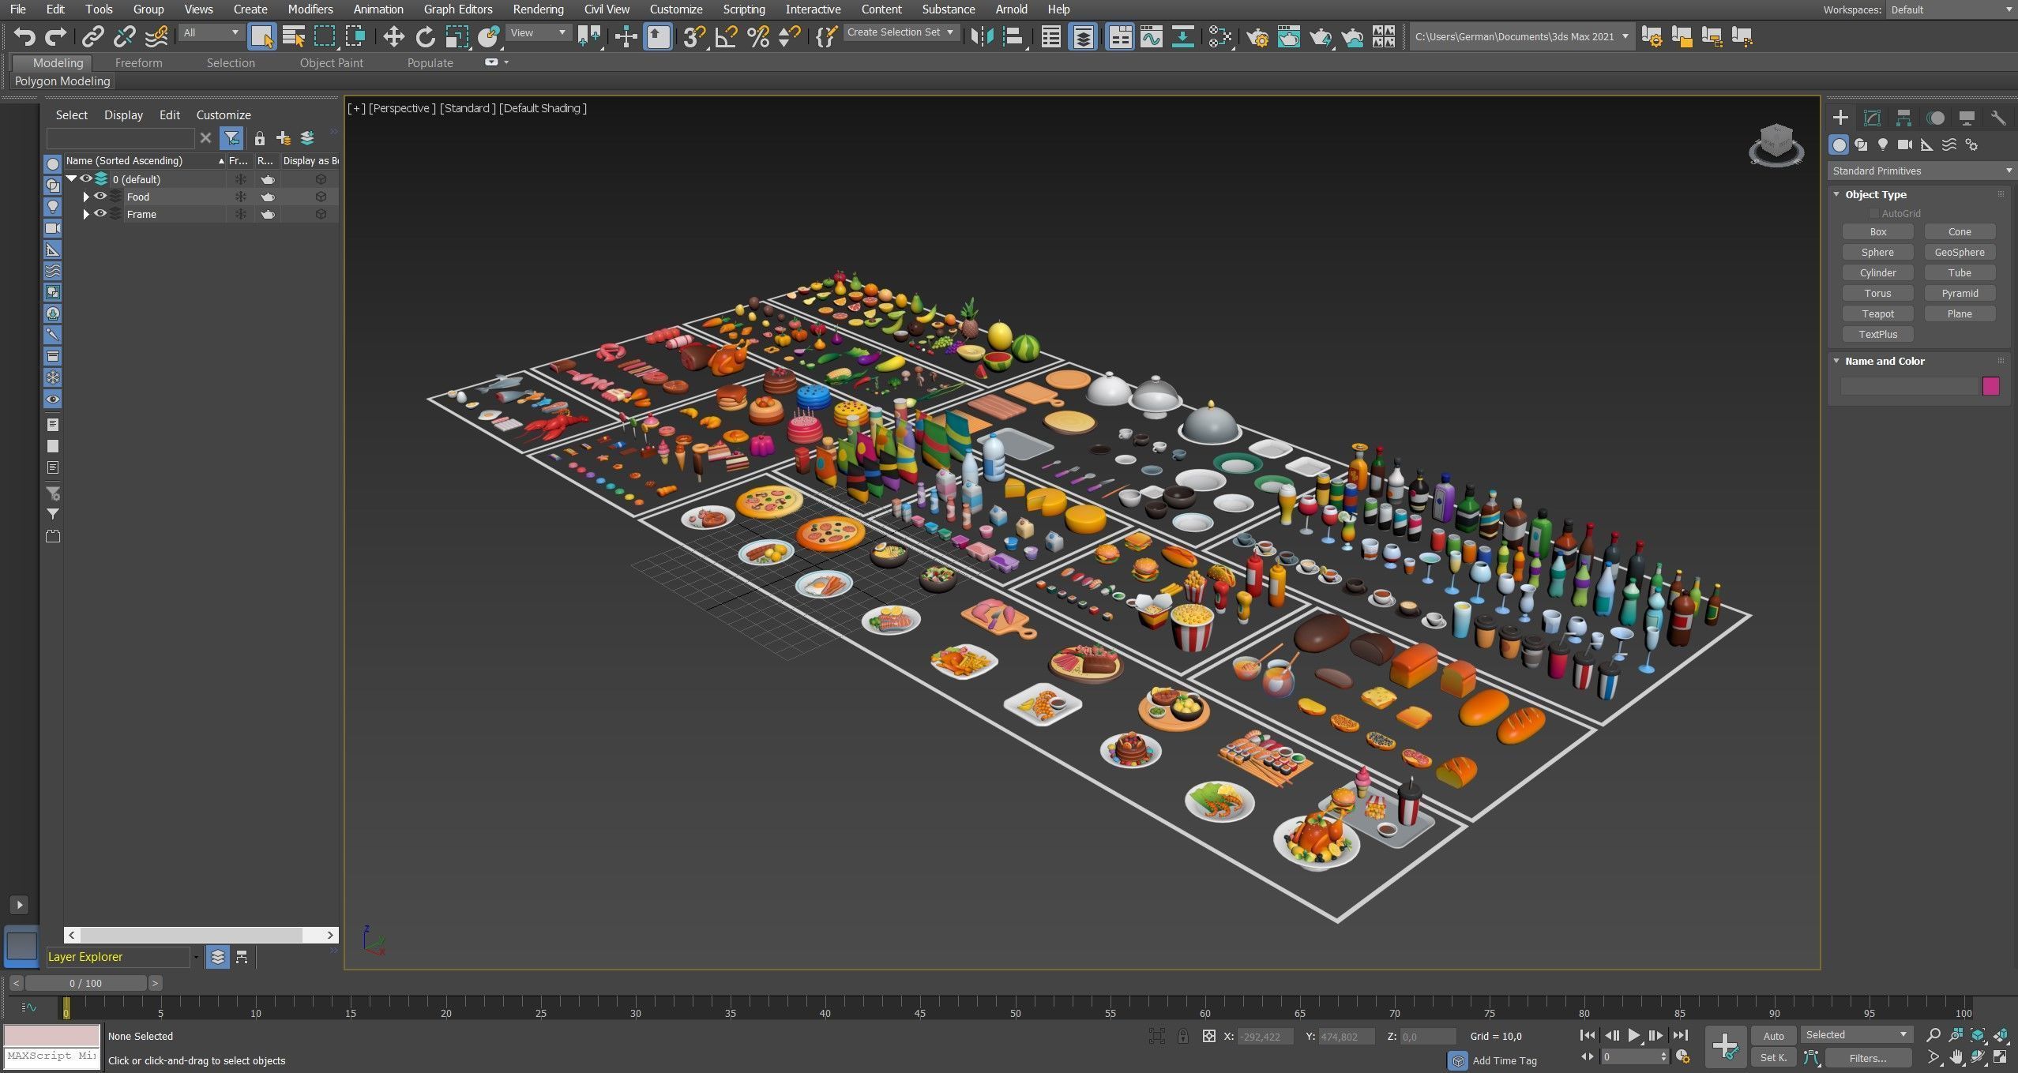Activate the Select and Rotate tool
Image resolution: width=2018 pixels, height=1073 pixels.
click(425, 36)
